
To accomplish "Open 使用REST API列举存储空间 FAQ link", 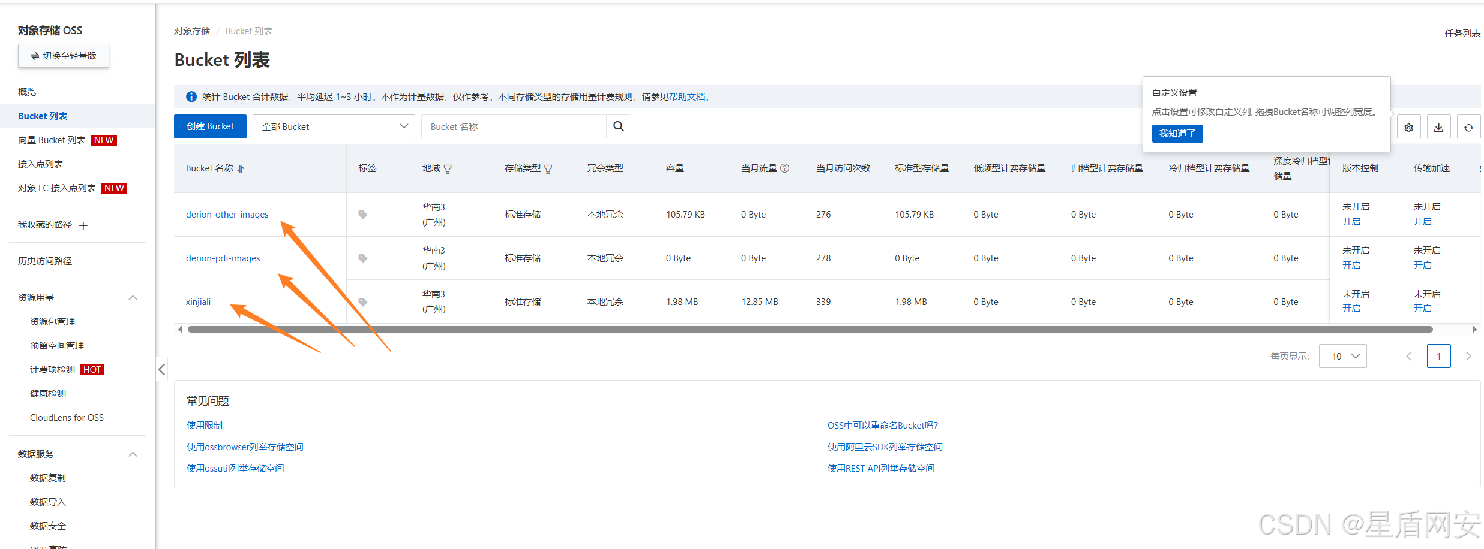I will pyautogui.click(x=881, y=468).
